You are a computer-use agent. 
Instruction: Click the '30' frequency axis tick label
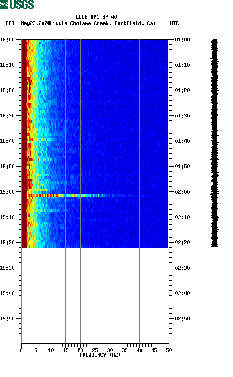click(110, 350)
